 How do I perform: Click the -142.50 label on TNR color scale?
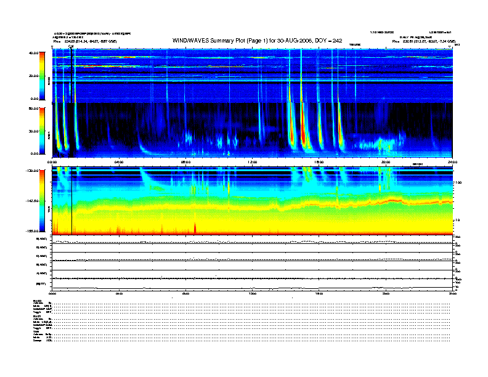point(32,201)
